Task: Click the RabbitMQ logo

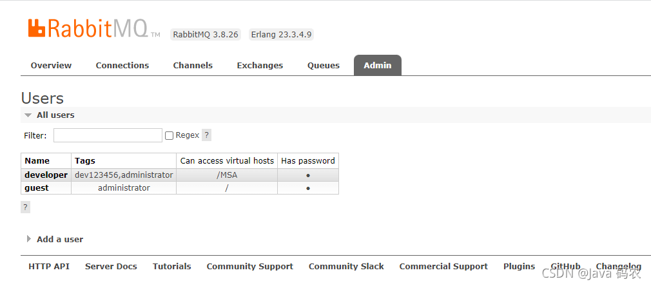Action: tap(94, 28)
